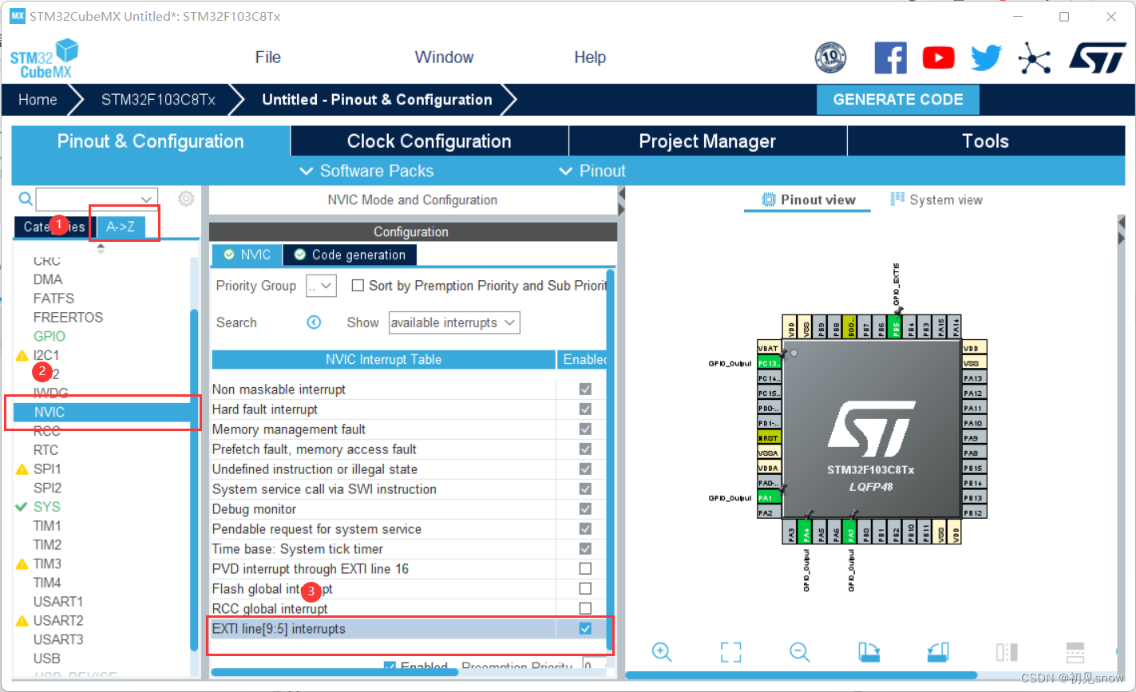Click the GENERATE CODE button
Image resolution: width=1136 pixels, height=692 pixels.
tap(898, 100)
